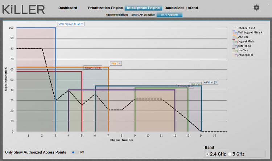272x161 pixels.
Task: Open the Dashboard tab
Action: point(68,8)
